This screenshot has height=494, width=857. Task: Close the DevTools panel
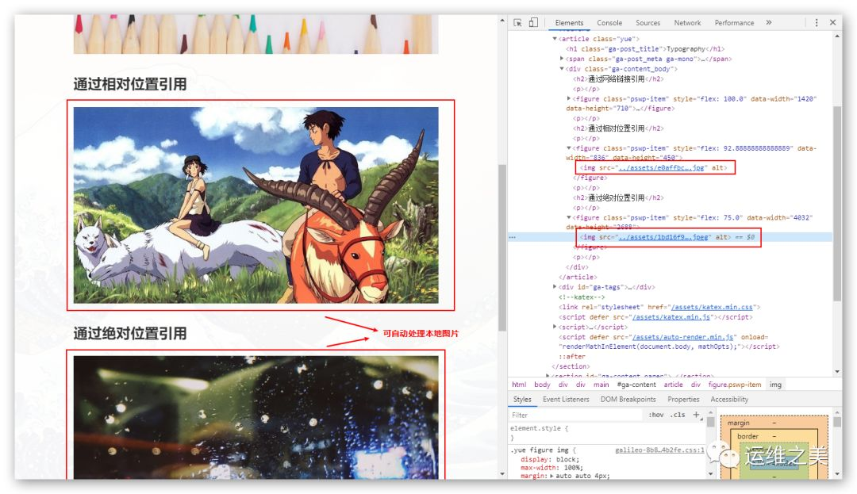tap(832, 22)
